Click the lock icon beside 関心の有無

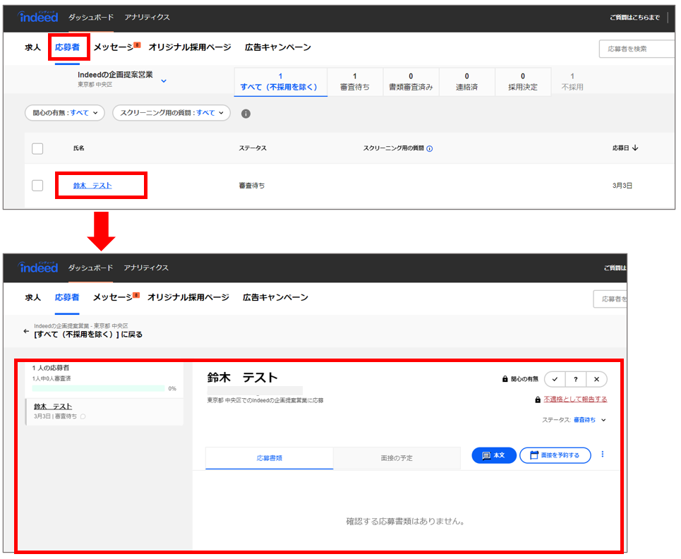coord(505,379)
